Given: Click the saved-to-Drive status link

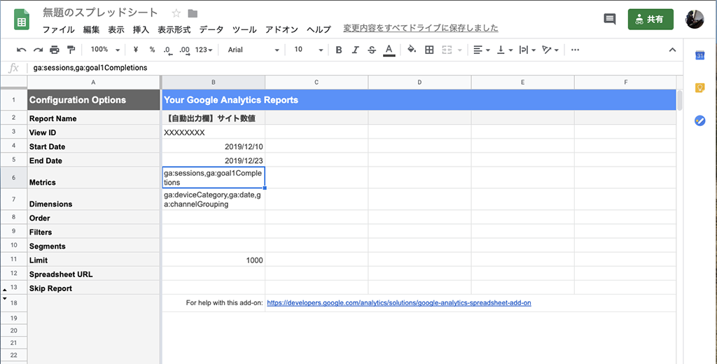Looking at the screenshot, I should (421, 29).
